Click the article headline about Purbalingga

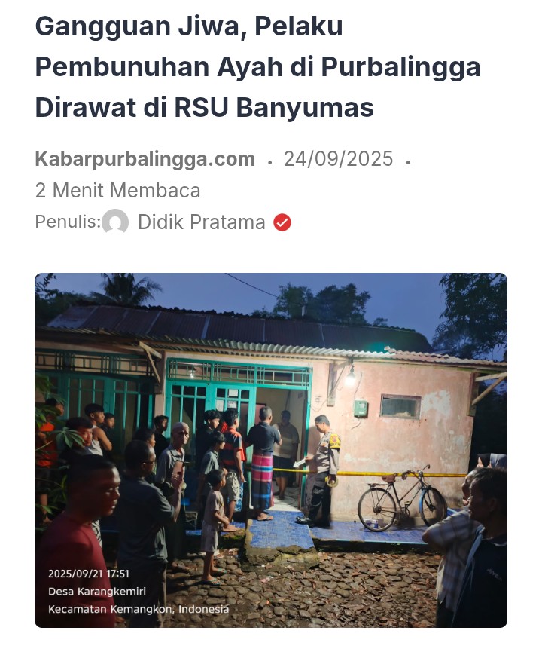[x=257, y=66]
